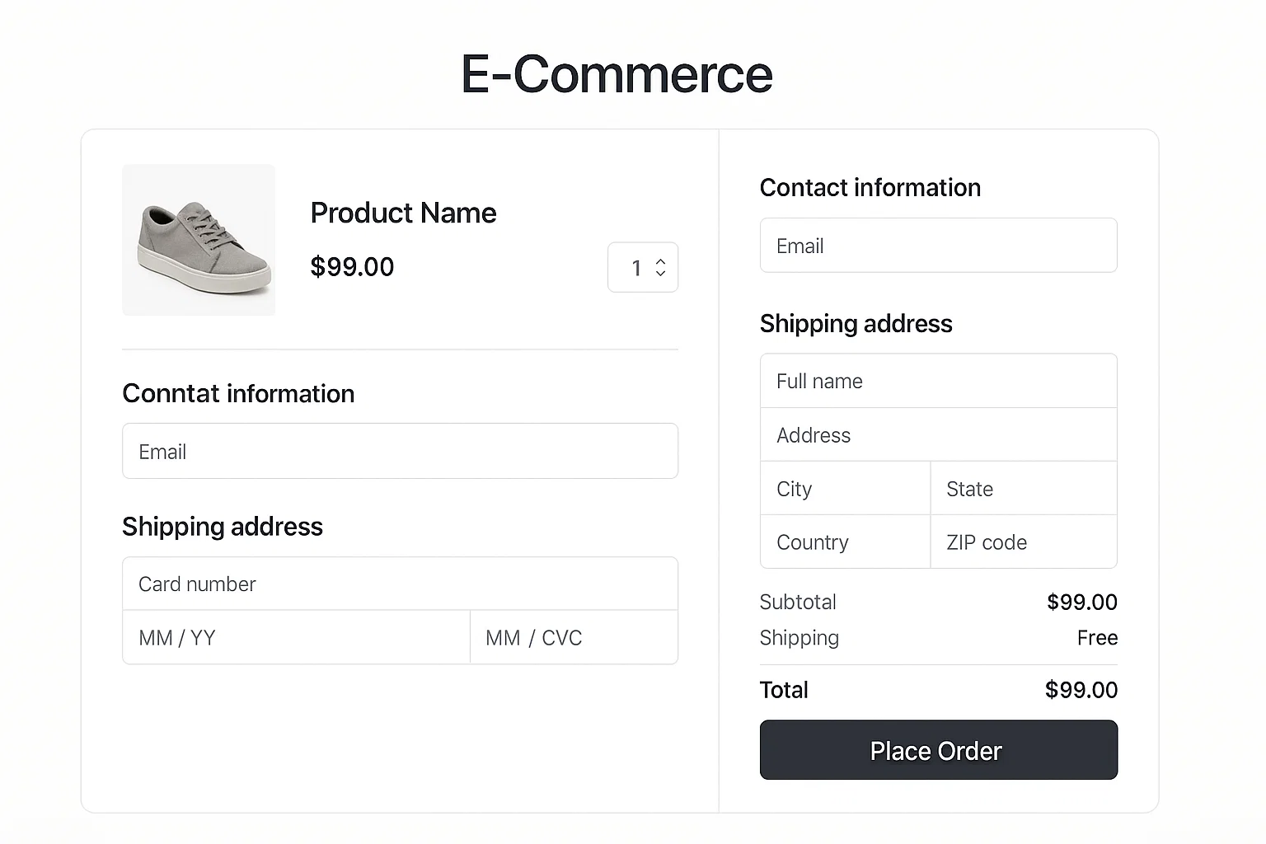The height and width of the screenshot is (844, 1266).
Task: Click the $99.00 price under Product Name
Action: tap(352, 267)
